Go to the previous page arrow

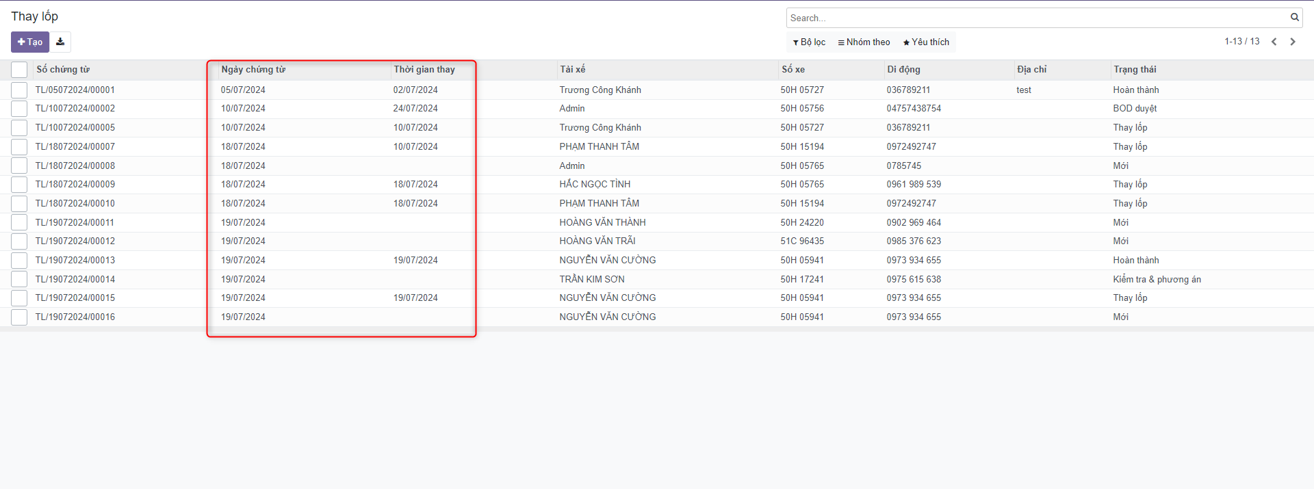(x=1274, y=42)
